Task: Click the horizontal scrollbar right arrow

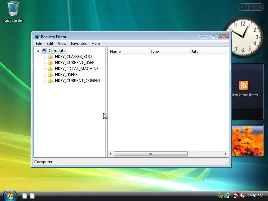Action: pos(225,154)
